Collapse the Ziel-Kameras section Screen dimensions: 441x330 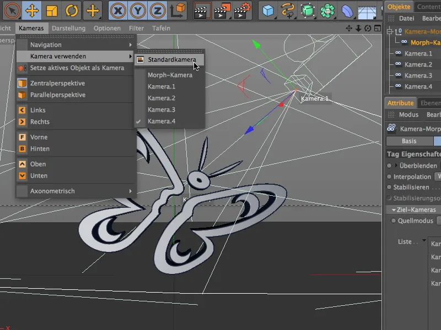[x=394, y=210]
